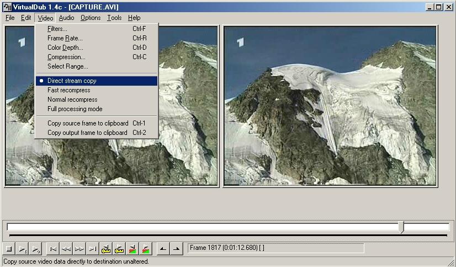Image resolution: width=456 pixels, height=267 pixels.
Task: Jump to the end of video
Action: [93, 249]
